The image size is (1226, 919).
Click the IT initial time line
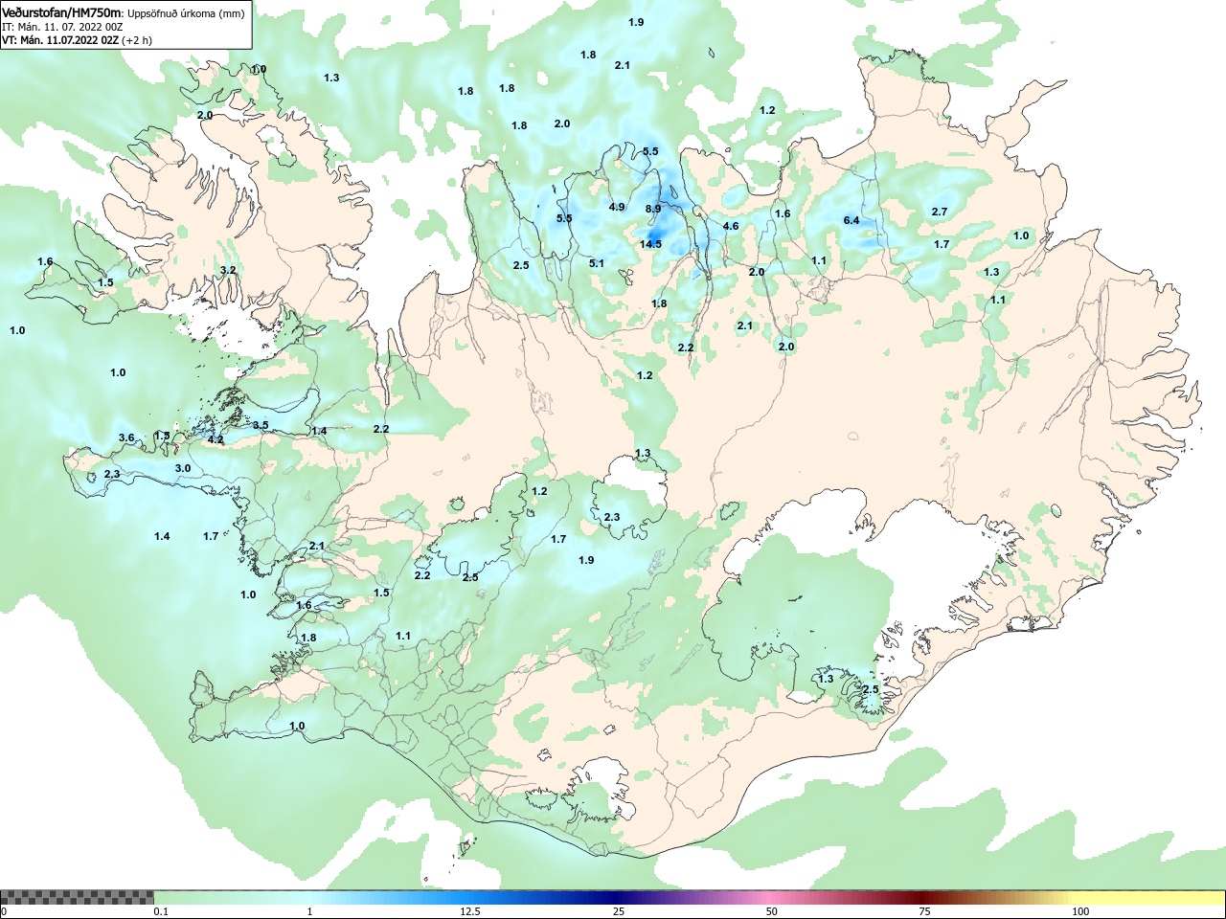point(62,27)
